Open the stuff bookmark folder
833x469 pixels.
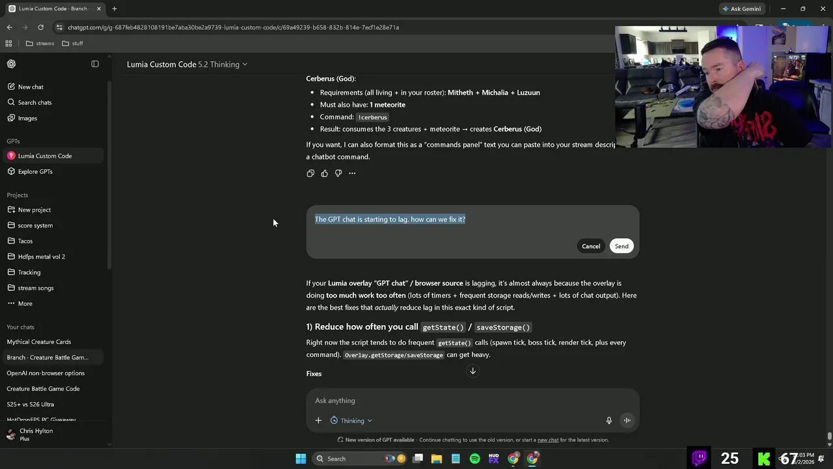pos(72,44)
